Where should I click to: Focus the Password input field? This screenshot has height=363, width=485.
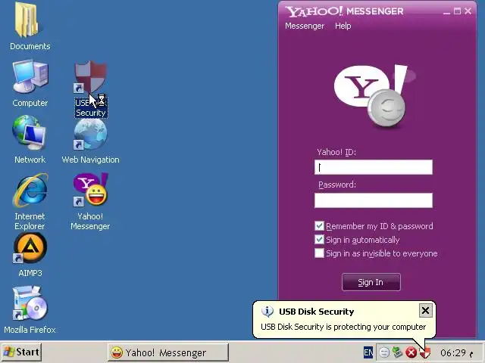pos(374,200)
